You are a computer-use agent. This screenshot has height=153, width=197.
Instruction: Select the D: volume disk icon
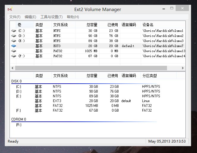pos(14,36)
